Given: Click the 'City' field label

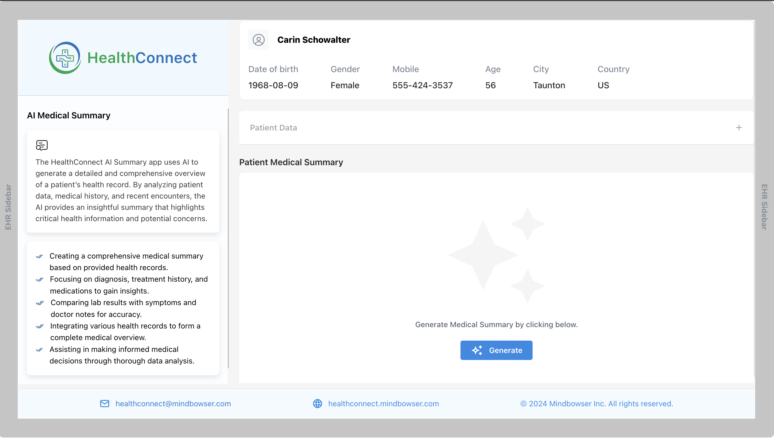Looking at the screenshot, I should (x=541, y=69).
